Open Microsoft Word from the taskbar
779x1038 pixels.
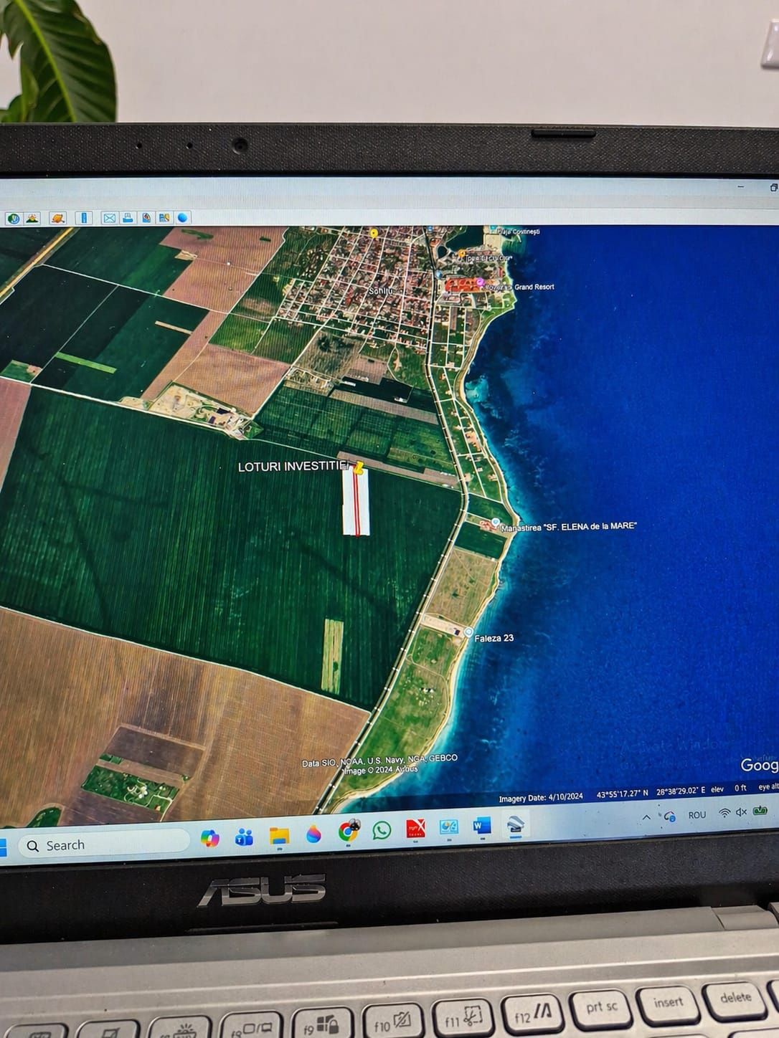click(481, 827)
